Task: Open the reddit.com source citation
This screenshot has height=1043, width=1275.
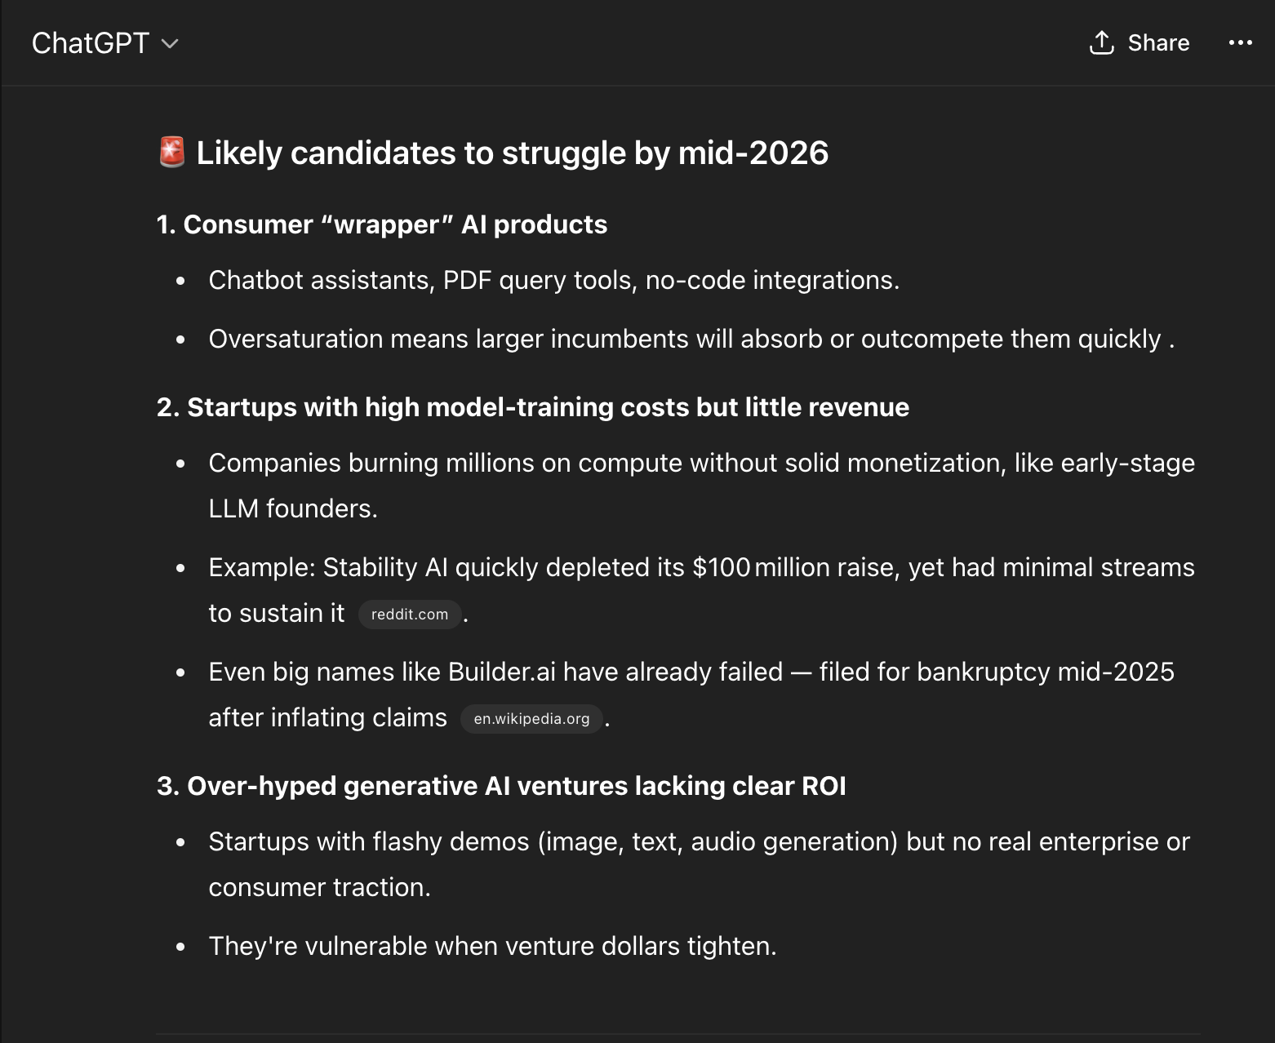Action: pos(410,614)
